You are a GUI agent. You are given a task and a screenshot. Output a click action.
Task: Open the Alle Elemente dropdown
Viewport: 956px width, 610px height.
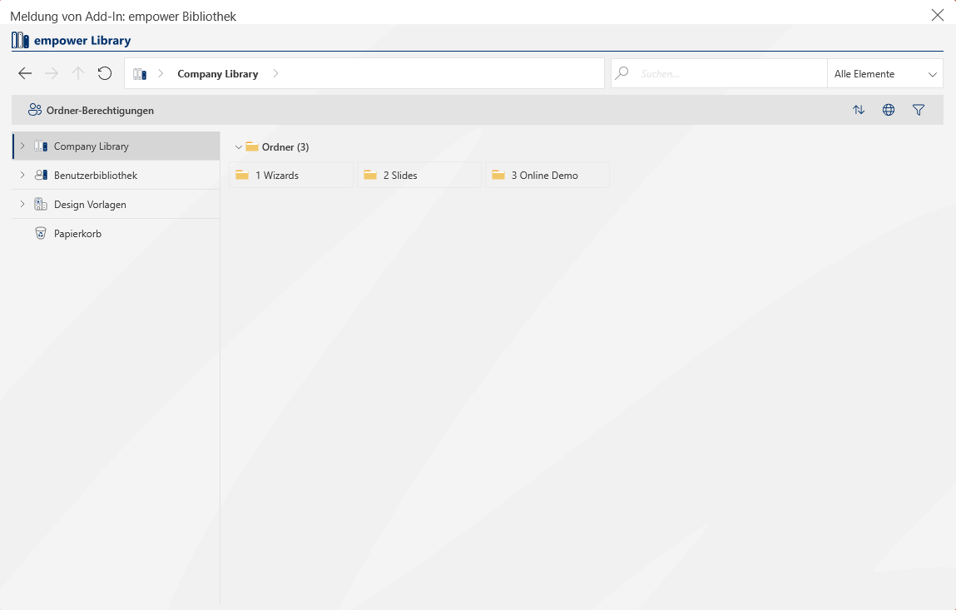885,74
